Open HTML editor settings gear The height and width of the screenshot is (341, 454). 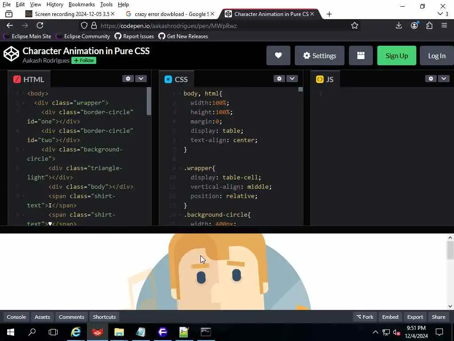coord(128,79)
